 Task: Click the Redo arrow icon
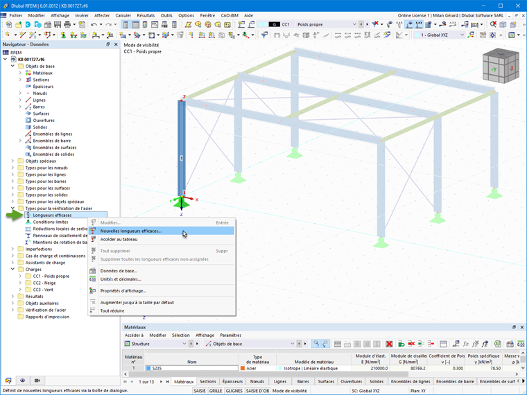click(108, 24)
